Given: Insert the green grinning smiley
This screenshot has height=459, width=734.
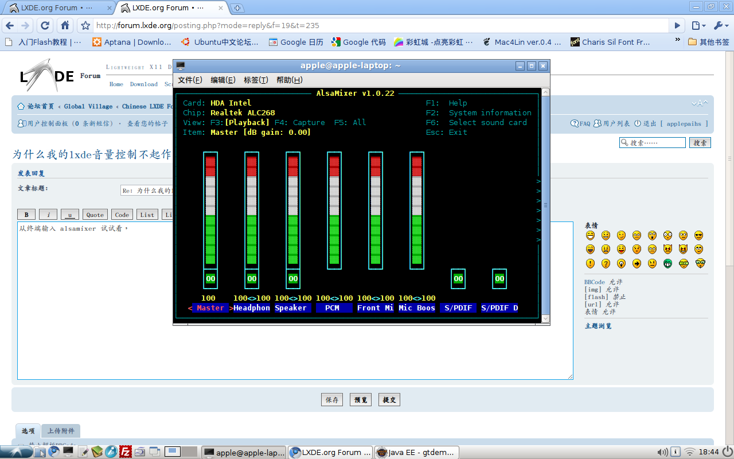Looking at the screenshot, I should point(667,264).
